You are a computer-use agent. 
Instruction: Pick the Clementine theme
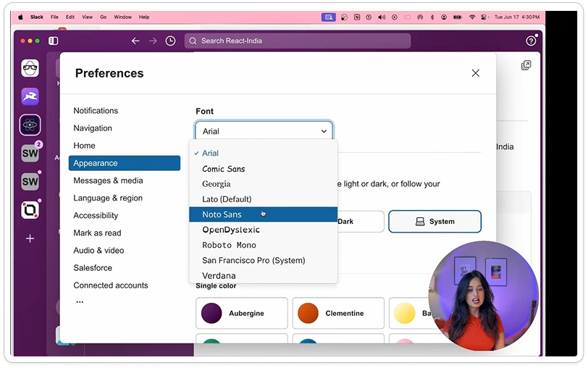point(338,313)
